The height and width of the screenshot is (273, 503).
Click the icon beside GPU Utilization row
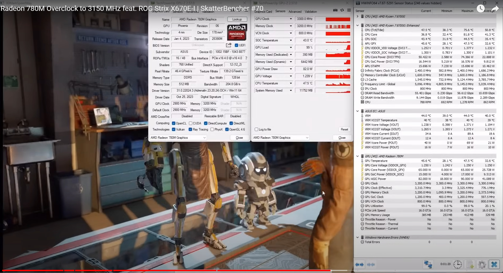coord(362,206)
